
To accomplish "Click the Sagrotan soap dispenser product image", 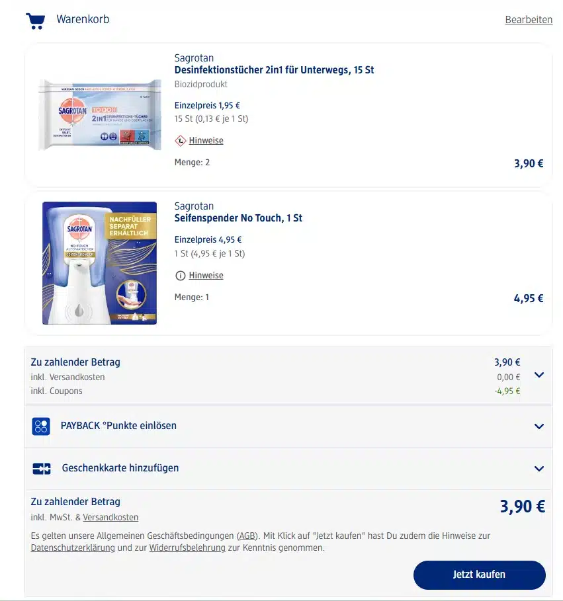I will 99,263.
